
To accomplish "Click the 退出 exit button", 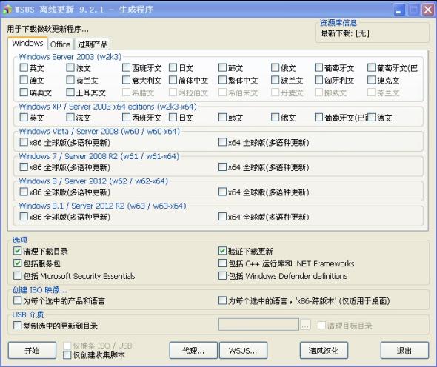I will coord(404,351).
